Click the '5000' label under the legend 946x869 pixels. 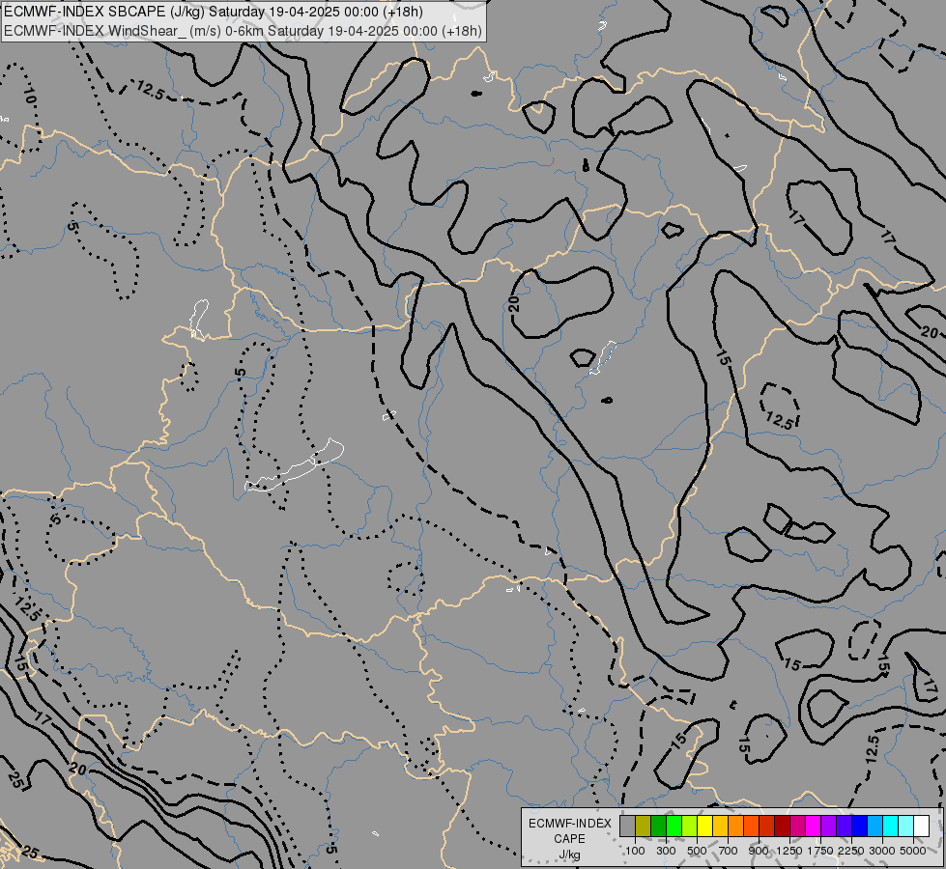click(x=912, y=851)
